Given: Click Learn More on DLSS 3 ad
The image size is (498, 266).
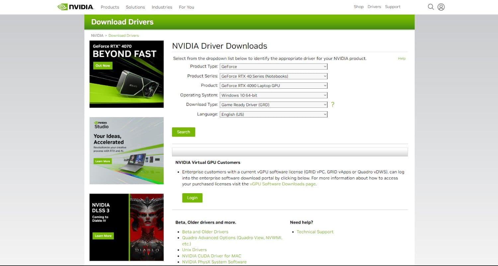Looking at the screenshot, I should [x=103, y=236].
